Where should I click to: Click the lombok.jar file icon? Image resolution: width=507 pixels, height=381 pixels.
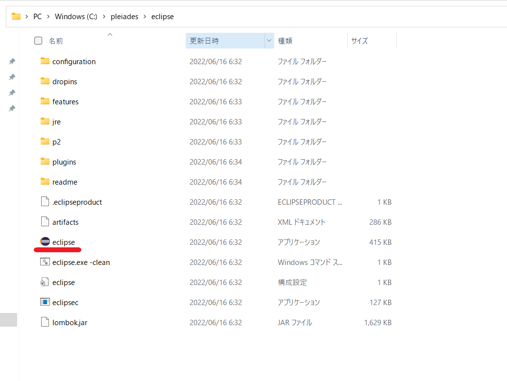45,322
